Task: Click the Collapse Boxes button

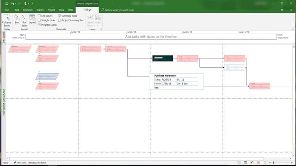Action: click(6, 20)
